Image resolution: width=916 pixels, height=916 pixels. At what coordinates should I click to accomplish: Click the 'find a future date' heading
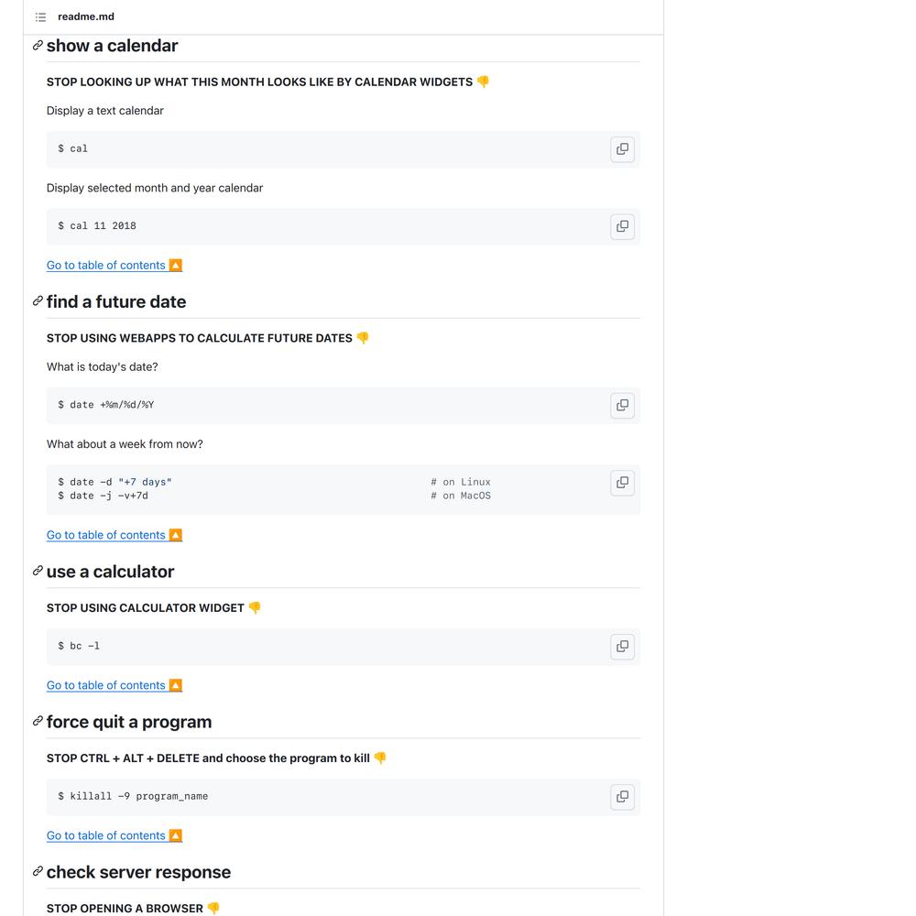tap(116, 301)
